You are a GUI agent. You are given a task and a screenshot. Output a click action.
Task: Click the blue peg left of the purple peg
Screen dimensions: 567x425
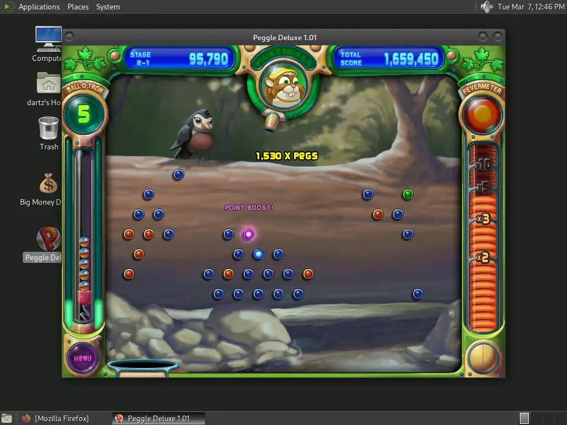tap(228, 234)
